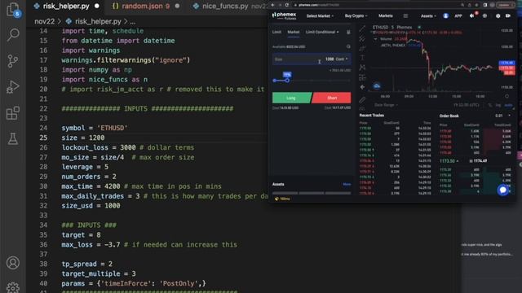Screen dimensions: 522x293
Task: Open order book grouping 0.01 dropdown
Action: [502, 116]
